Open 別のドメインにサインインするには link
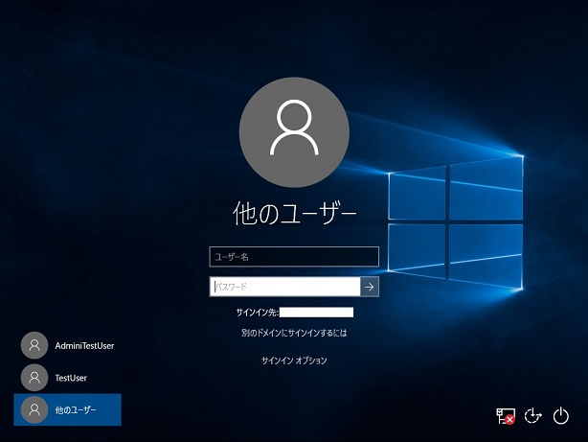588x442 pixels. tap(294, 333)
